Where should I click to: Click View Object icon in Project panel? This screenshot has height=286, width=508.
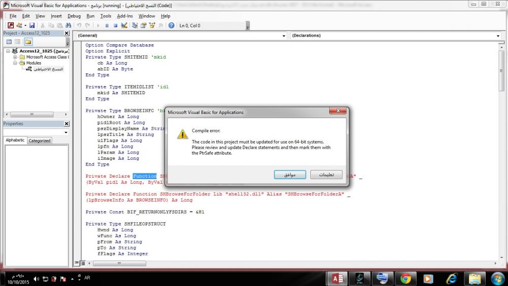pos(17,42)
